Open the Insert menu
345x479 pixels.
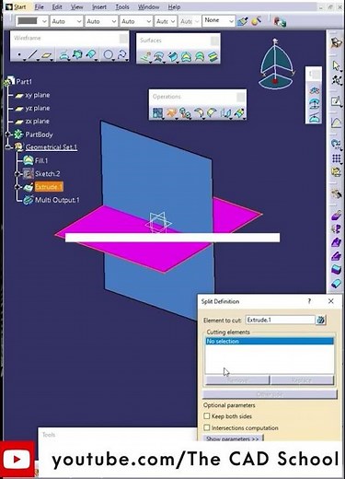coord(99,6)
